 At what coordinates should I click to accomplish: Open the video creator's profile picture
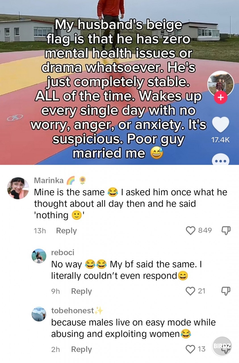pyautogui.click(x=221, y=83)
